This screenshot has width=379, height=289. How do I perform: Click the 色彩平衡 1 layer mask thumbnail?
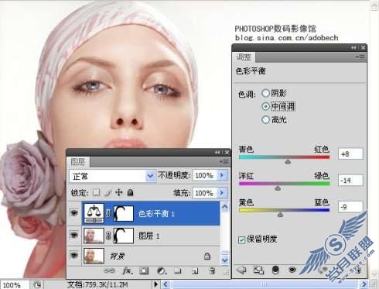[x=124, y=213]
